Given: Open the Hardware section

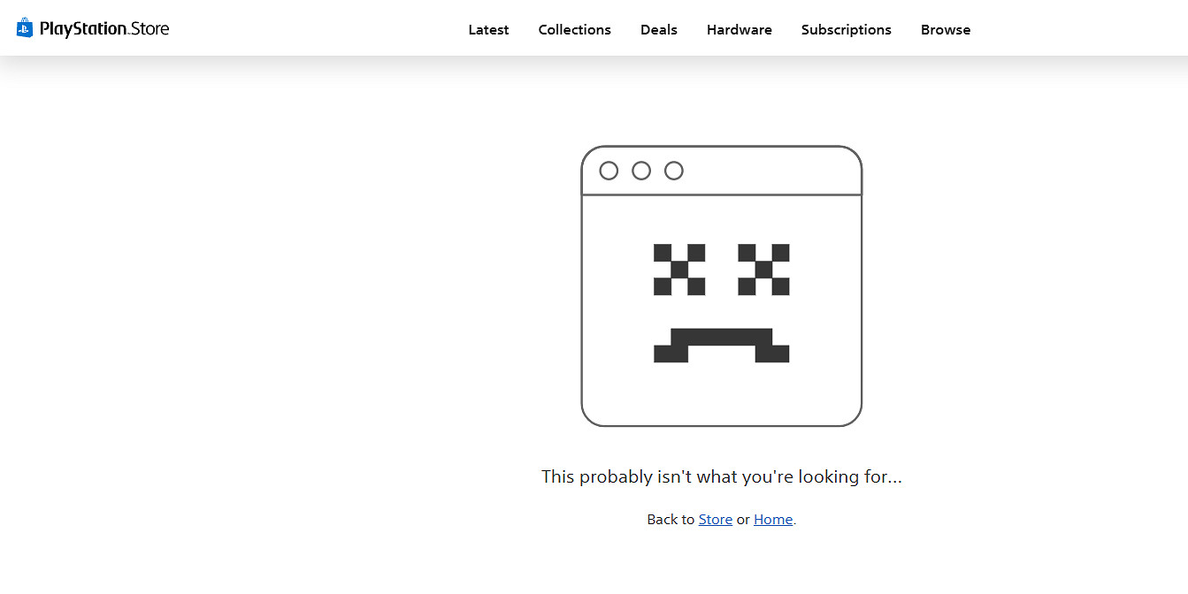Looking at the screenshot, I should pyautogui.click(x=739, y=30).
